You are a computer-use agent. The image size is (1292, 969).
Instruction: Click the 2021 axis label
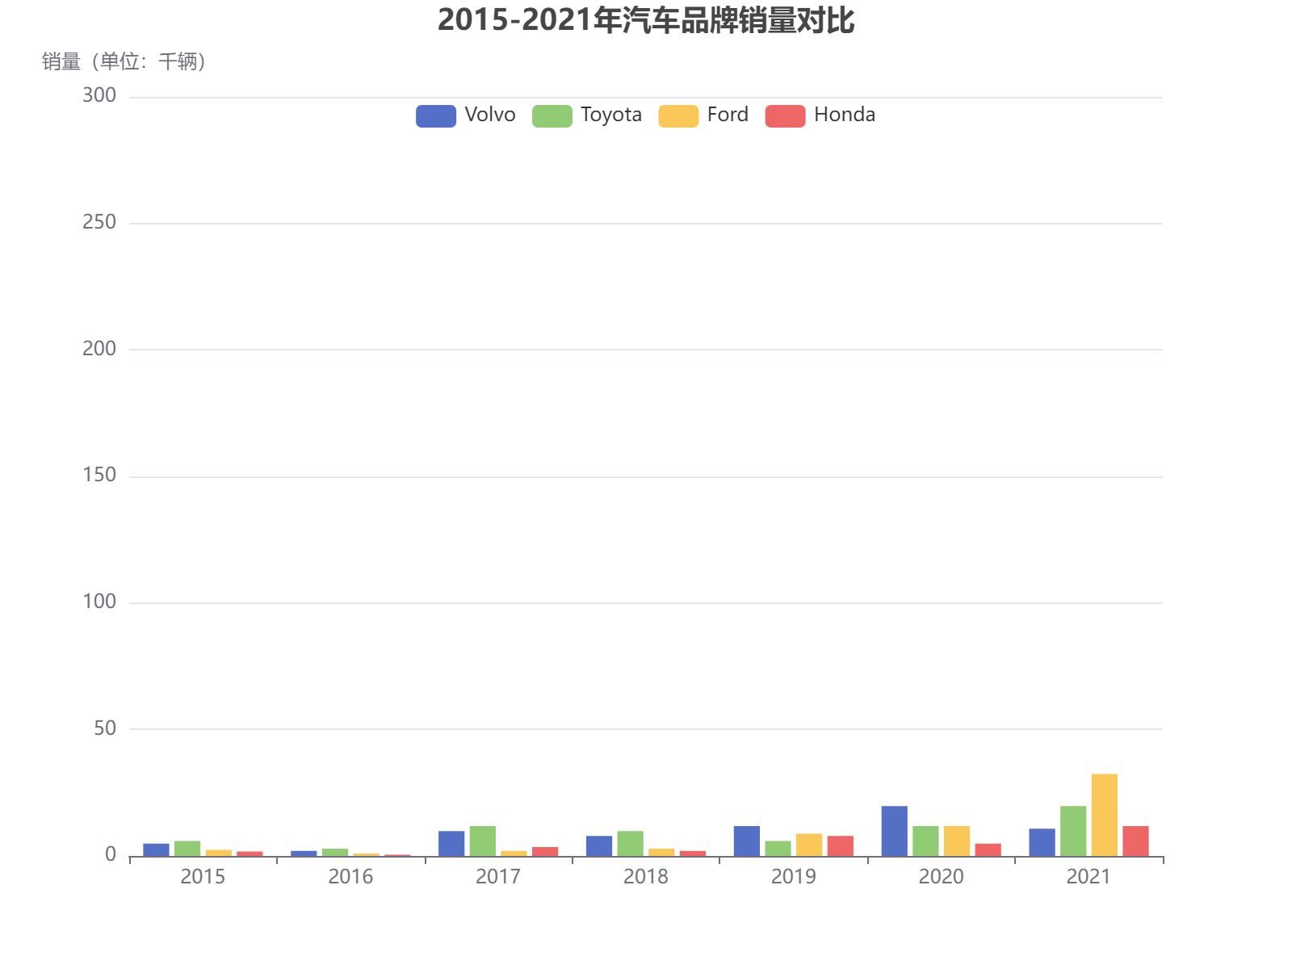(1090, 877)
